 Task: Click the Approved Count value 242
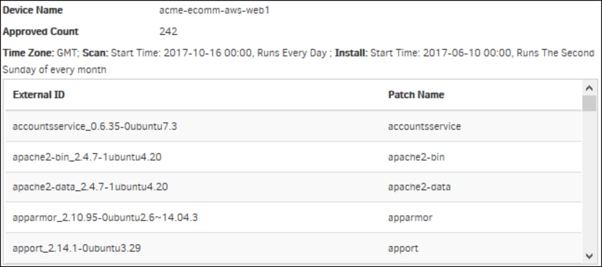click(168, 32)
